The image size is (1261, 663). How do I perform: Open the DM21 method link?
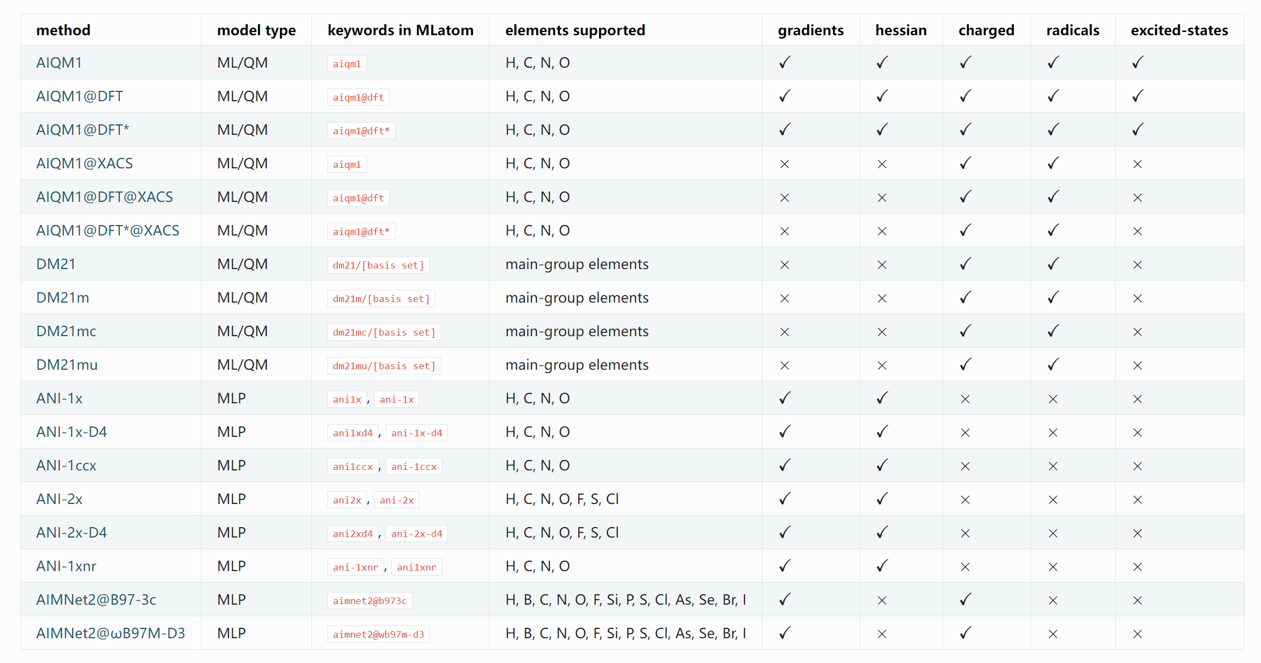(x=56, y=264)
